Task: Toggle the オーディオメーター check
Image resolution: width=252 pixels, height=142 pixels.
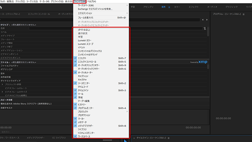Action: pos(75,72)
